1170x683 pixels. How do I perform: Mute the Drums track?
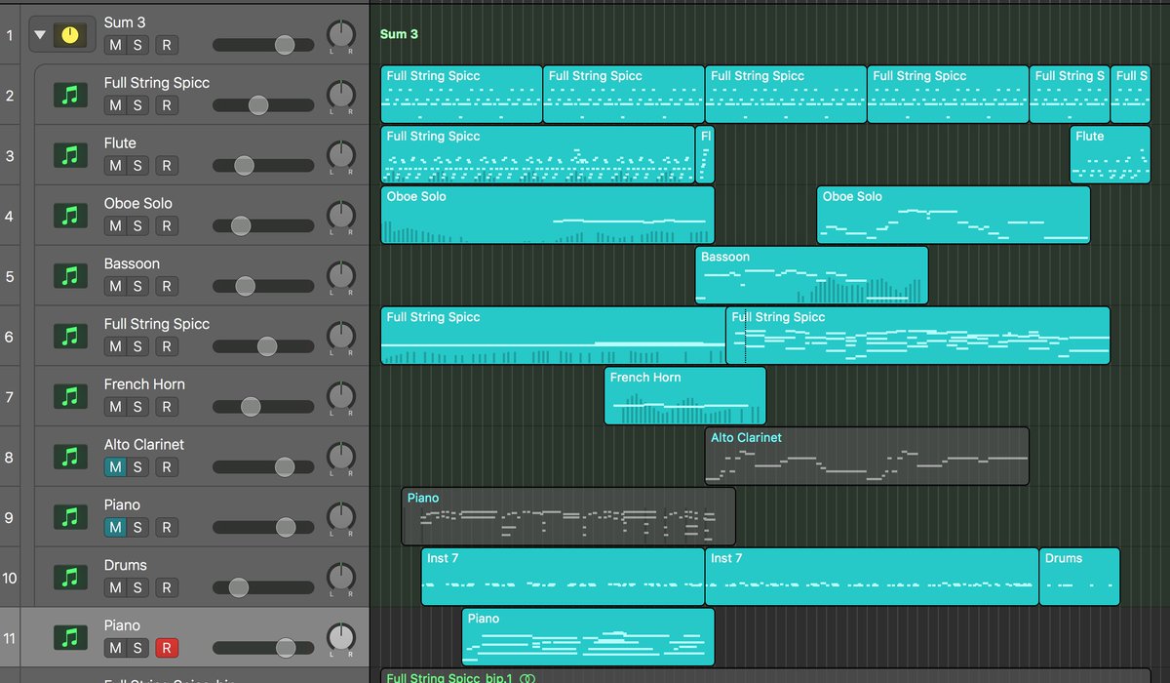point(115,588)
